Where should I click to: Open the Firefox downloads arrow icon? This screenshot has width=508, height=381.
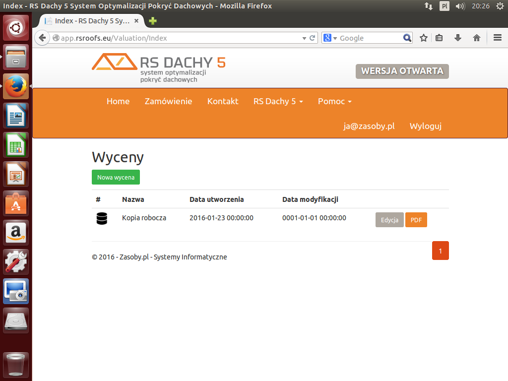(458, 38)
